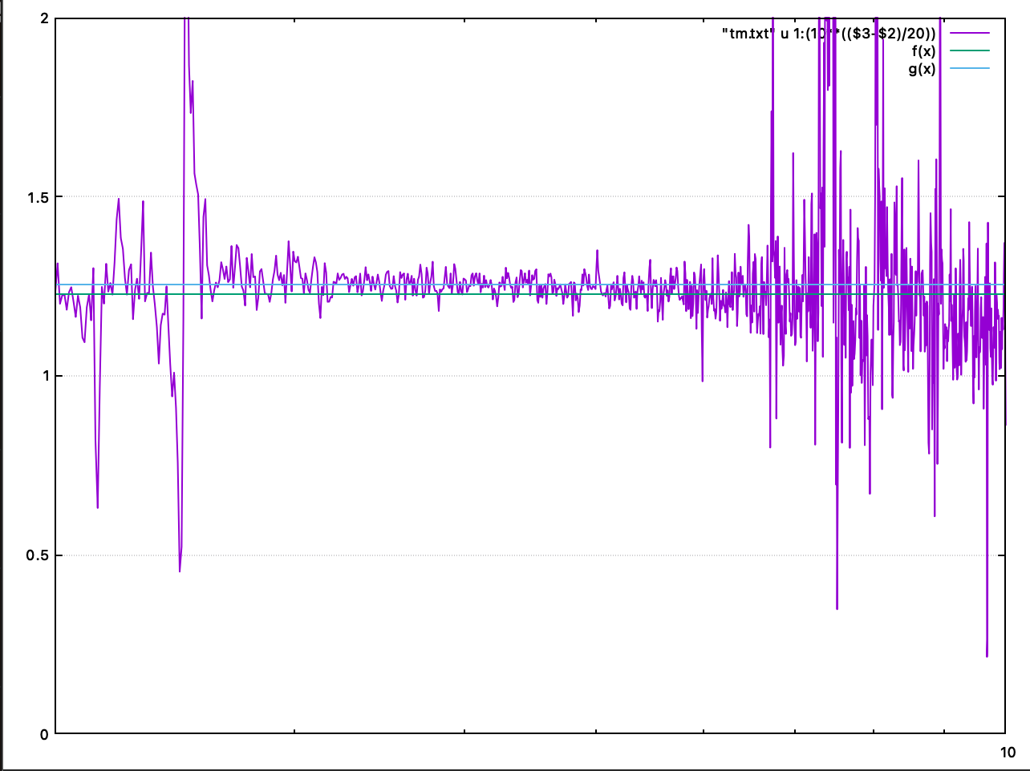This screenshot has width=1030, height=771.
Task: Click the purple line sample in the legend
Action: pyautogui.click(x=970, y=34)
